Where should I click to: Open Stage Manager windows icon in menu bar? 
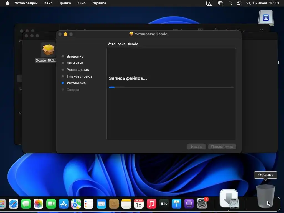(x=220, y=3)
